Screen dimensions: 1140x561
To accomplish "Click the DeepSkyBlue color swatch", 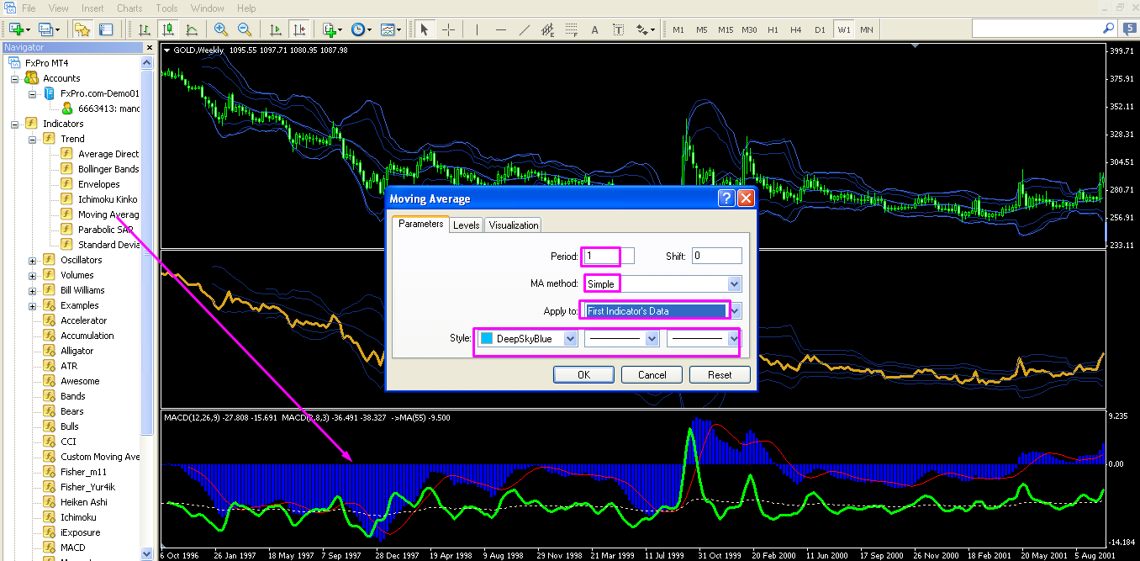I will pyautogui.click(x=487, y=339).
